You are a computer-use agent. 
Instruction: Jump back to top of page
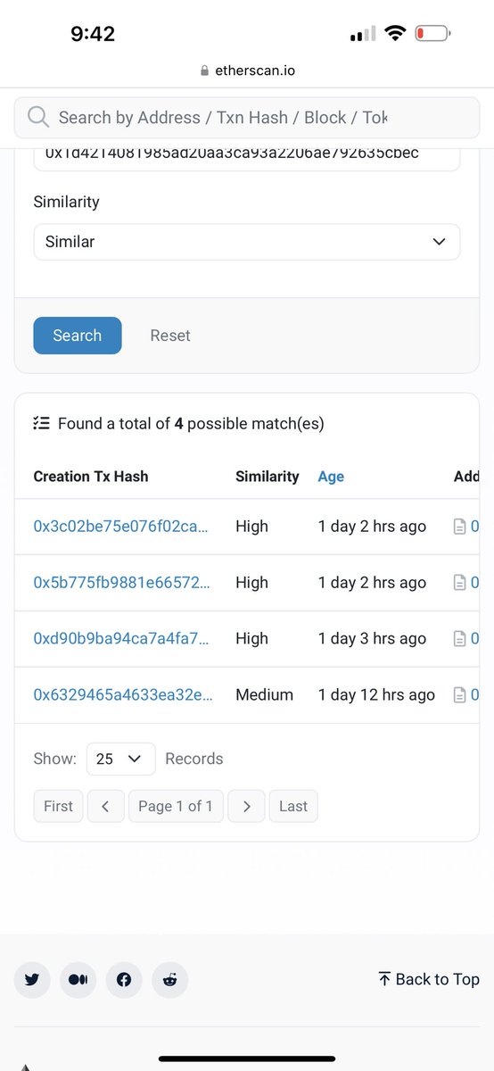point(429,979)
